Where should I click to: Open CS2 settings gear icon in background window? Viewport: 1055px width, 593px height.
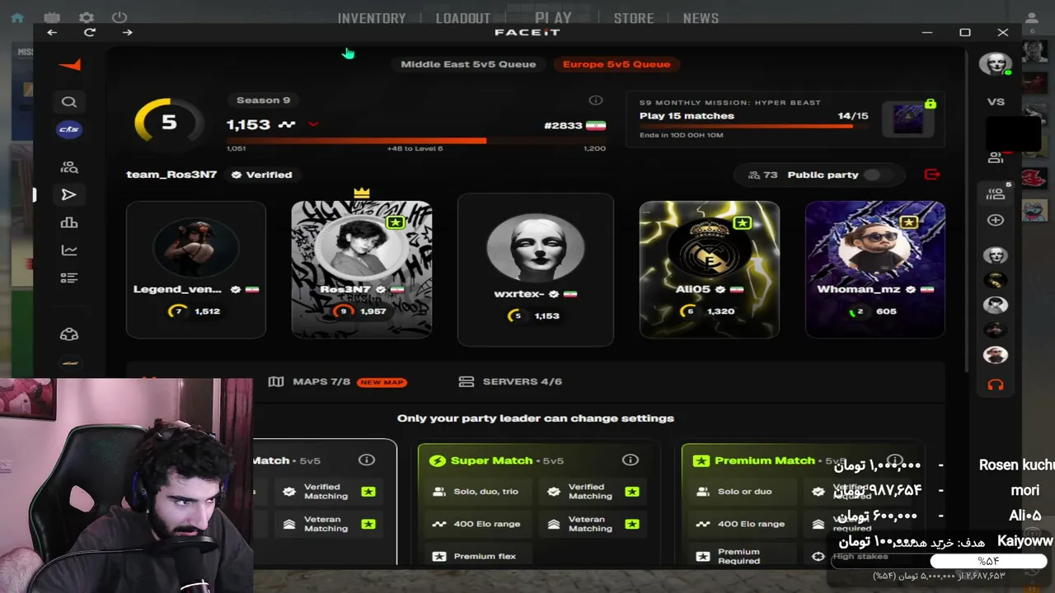(x=87, y=17)
